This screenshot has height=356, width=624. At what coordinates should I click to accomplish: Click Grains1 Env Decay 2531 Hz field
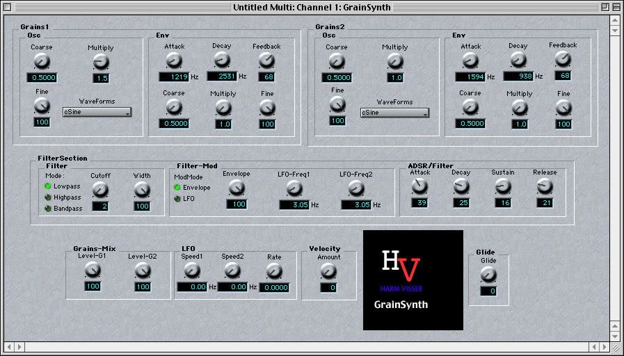pos(222,76)
